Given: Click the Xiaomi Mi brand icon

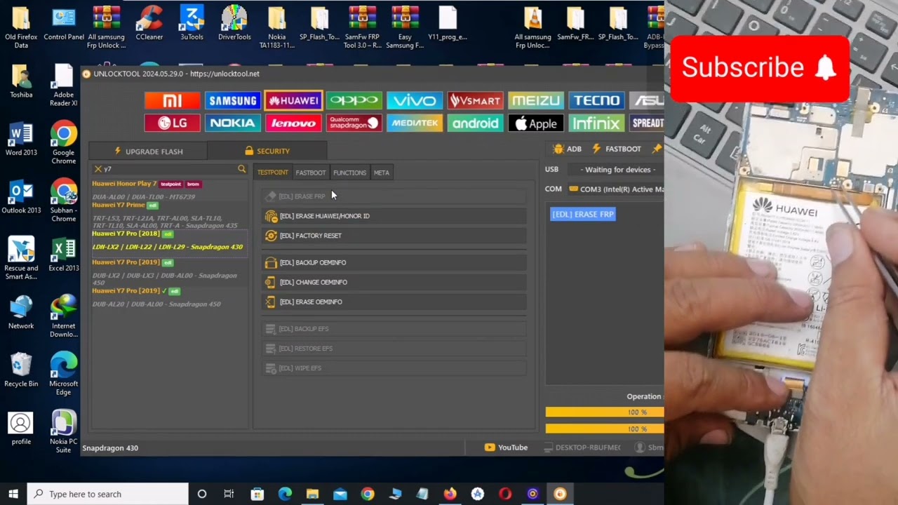Looking at the screenshot, I should point(172,100).
